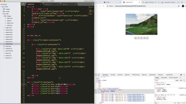186x104 pixels.
Task: Go to the previous Sublime tab using the left arrow
Action: [x=22, y=4]
